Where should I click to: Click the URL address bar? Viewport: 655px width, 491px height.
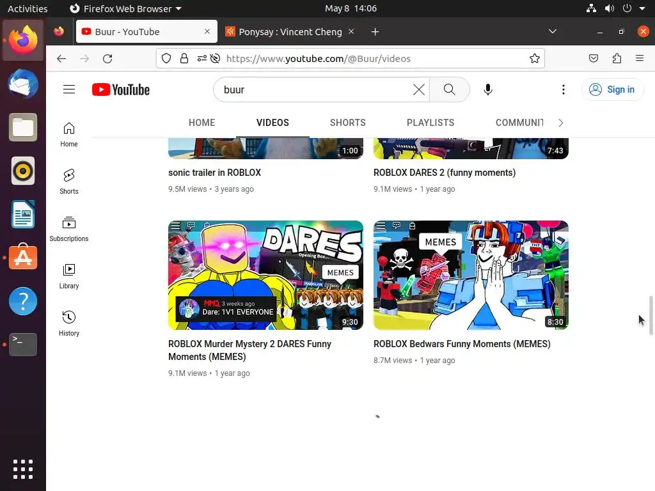click(351, 58)
